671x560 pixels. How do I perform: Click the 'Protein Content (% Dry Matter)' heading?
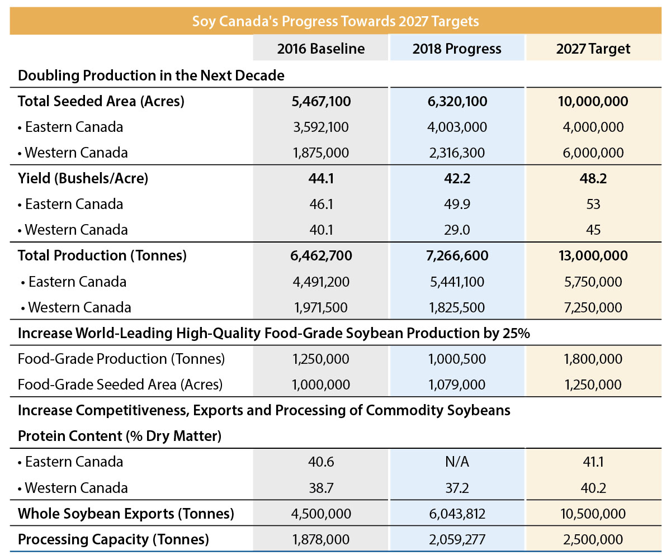coord(120,436)
